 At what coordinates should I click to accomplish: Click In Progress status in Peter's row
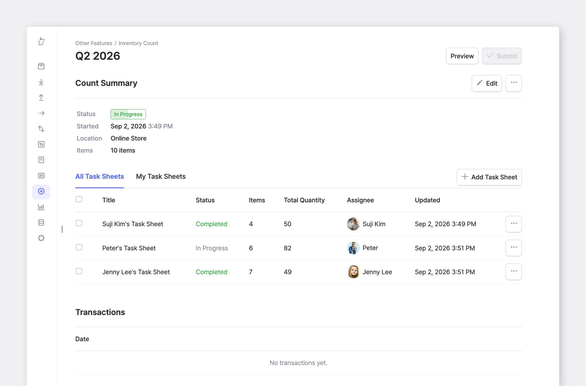212,248
